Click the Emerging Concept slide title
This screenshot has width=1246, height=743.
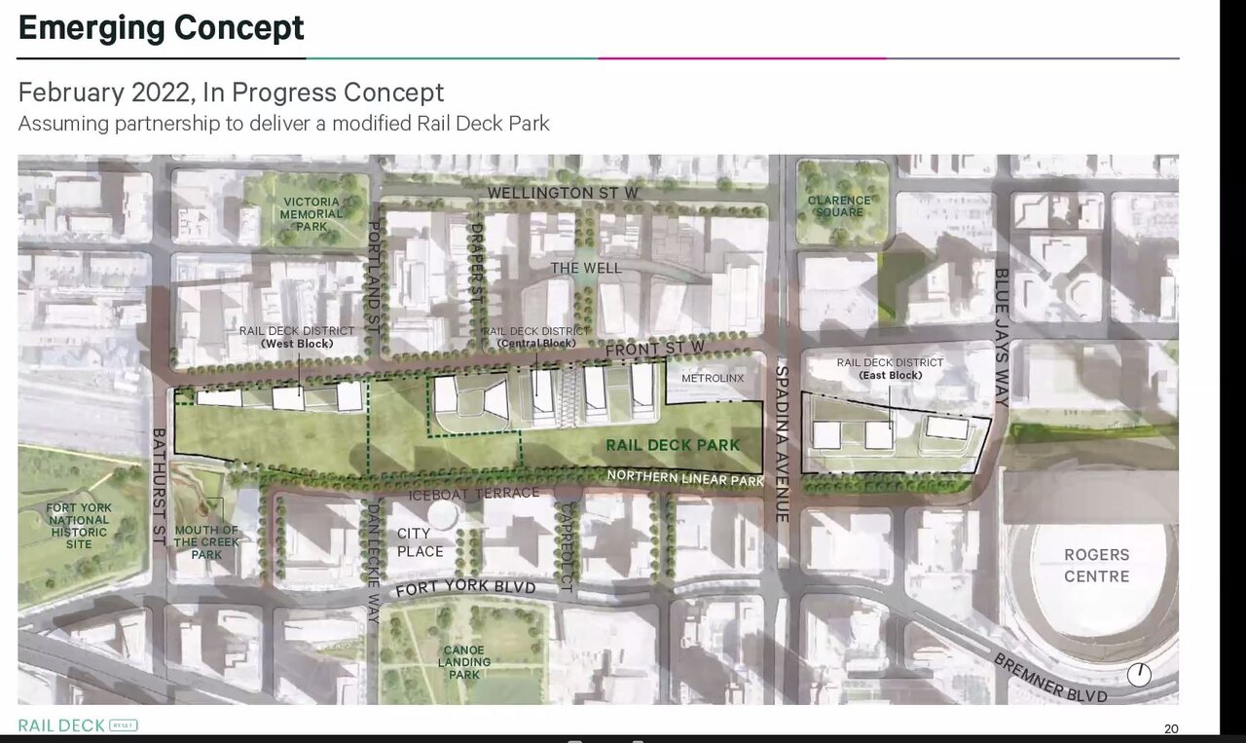pos(162,27)
